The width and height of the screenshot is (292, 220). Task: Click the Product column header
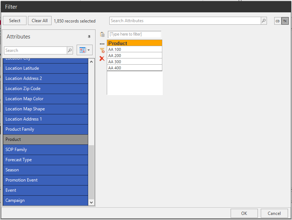click(x=134, y=43)
